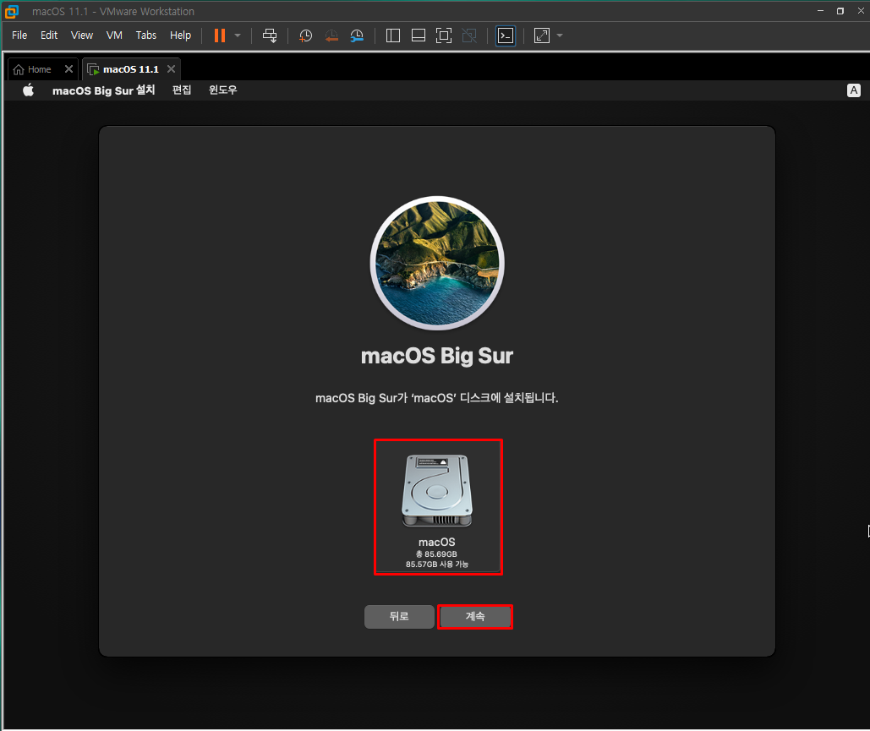Viewport: 870px width, 731px height.
Task: Open the console view icon
Action: tap(506, 35)
